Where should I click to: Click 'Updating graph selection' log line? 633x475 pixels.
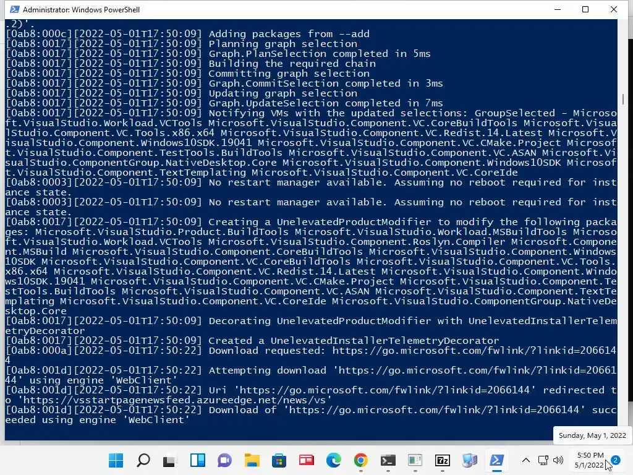click(x=182, y=93)
